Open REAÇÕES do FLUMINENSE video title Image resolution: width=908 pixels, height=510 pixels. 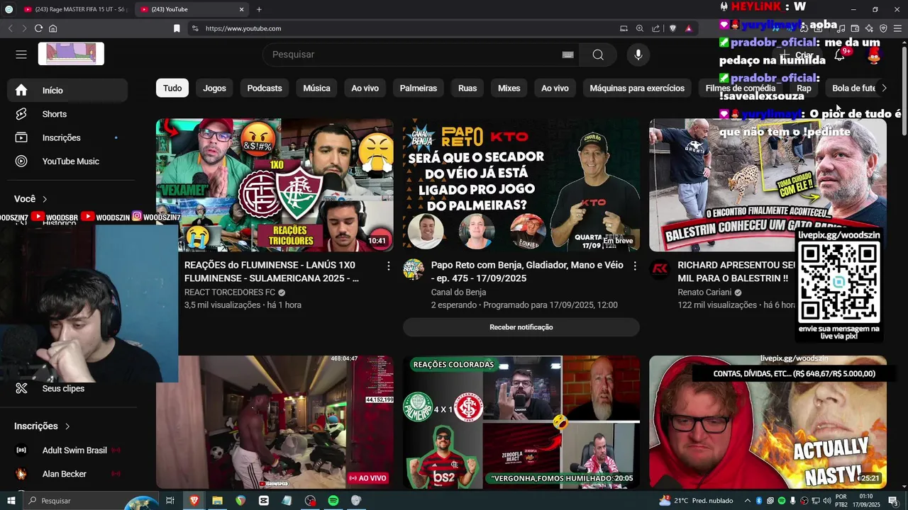[272, 271]
